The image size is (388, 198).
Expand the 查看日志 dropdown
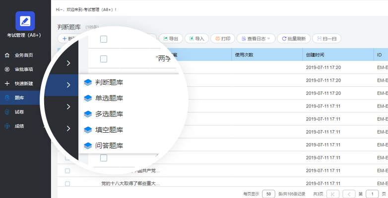click(256, 38)
